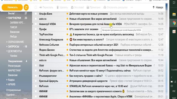This screenshot has width=177, height=99.
Task: Open Подборка интересных событий на август 2021
Action: point(94,45)
